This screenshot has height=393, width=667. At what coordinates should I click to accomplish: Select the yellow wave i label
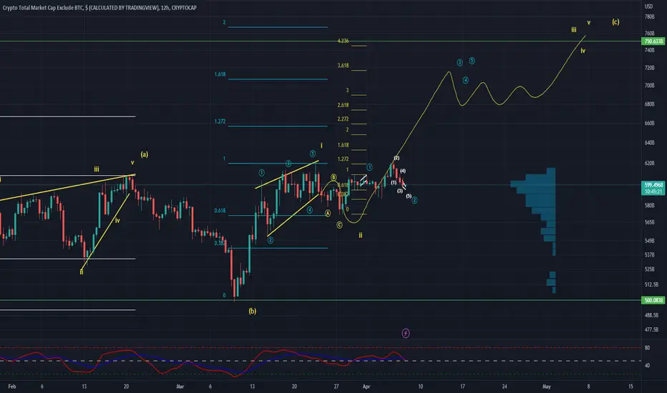[321, 146]
